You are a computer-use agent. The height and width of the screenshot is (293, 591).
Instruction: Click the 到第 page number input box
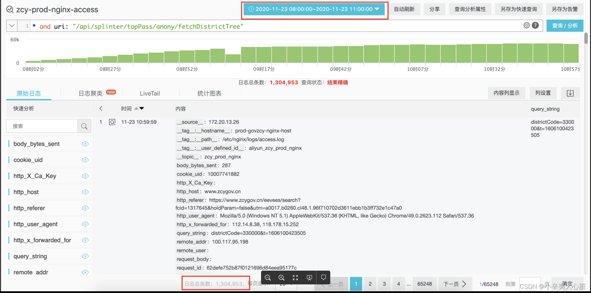tap(530, 284)
